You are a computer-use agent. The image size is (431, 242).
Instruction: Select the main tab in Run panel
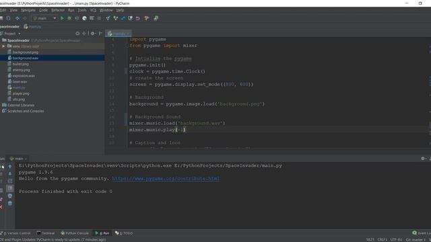click(x=18, y=159)
